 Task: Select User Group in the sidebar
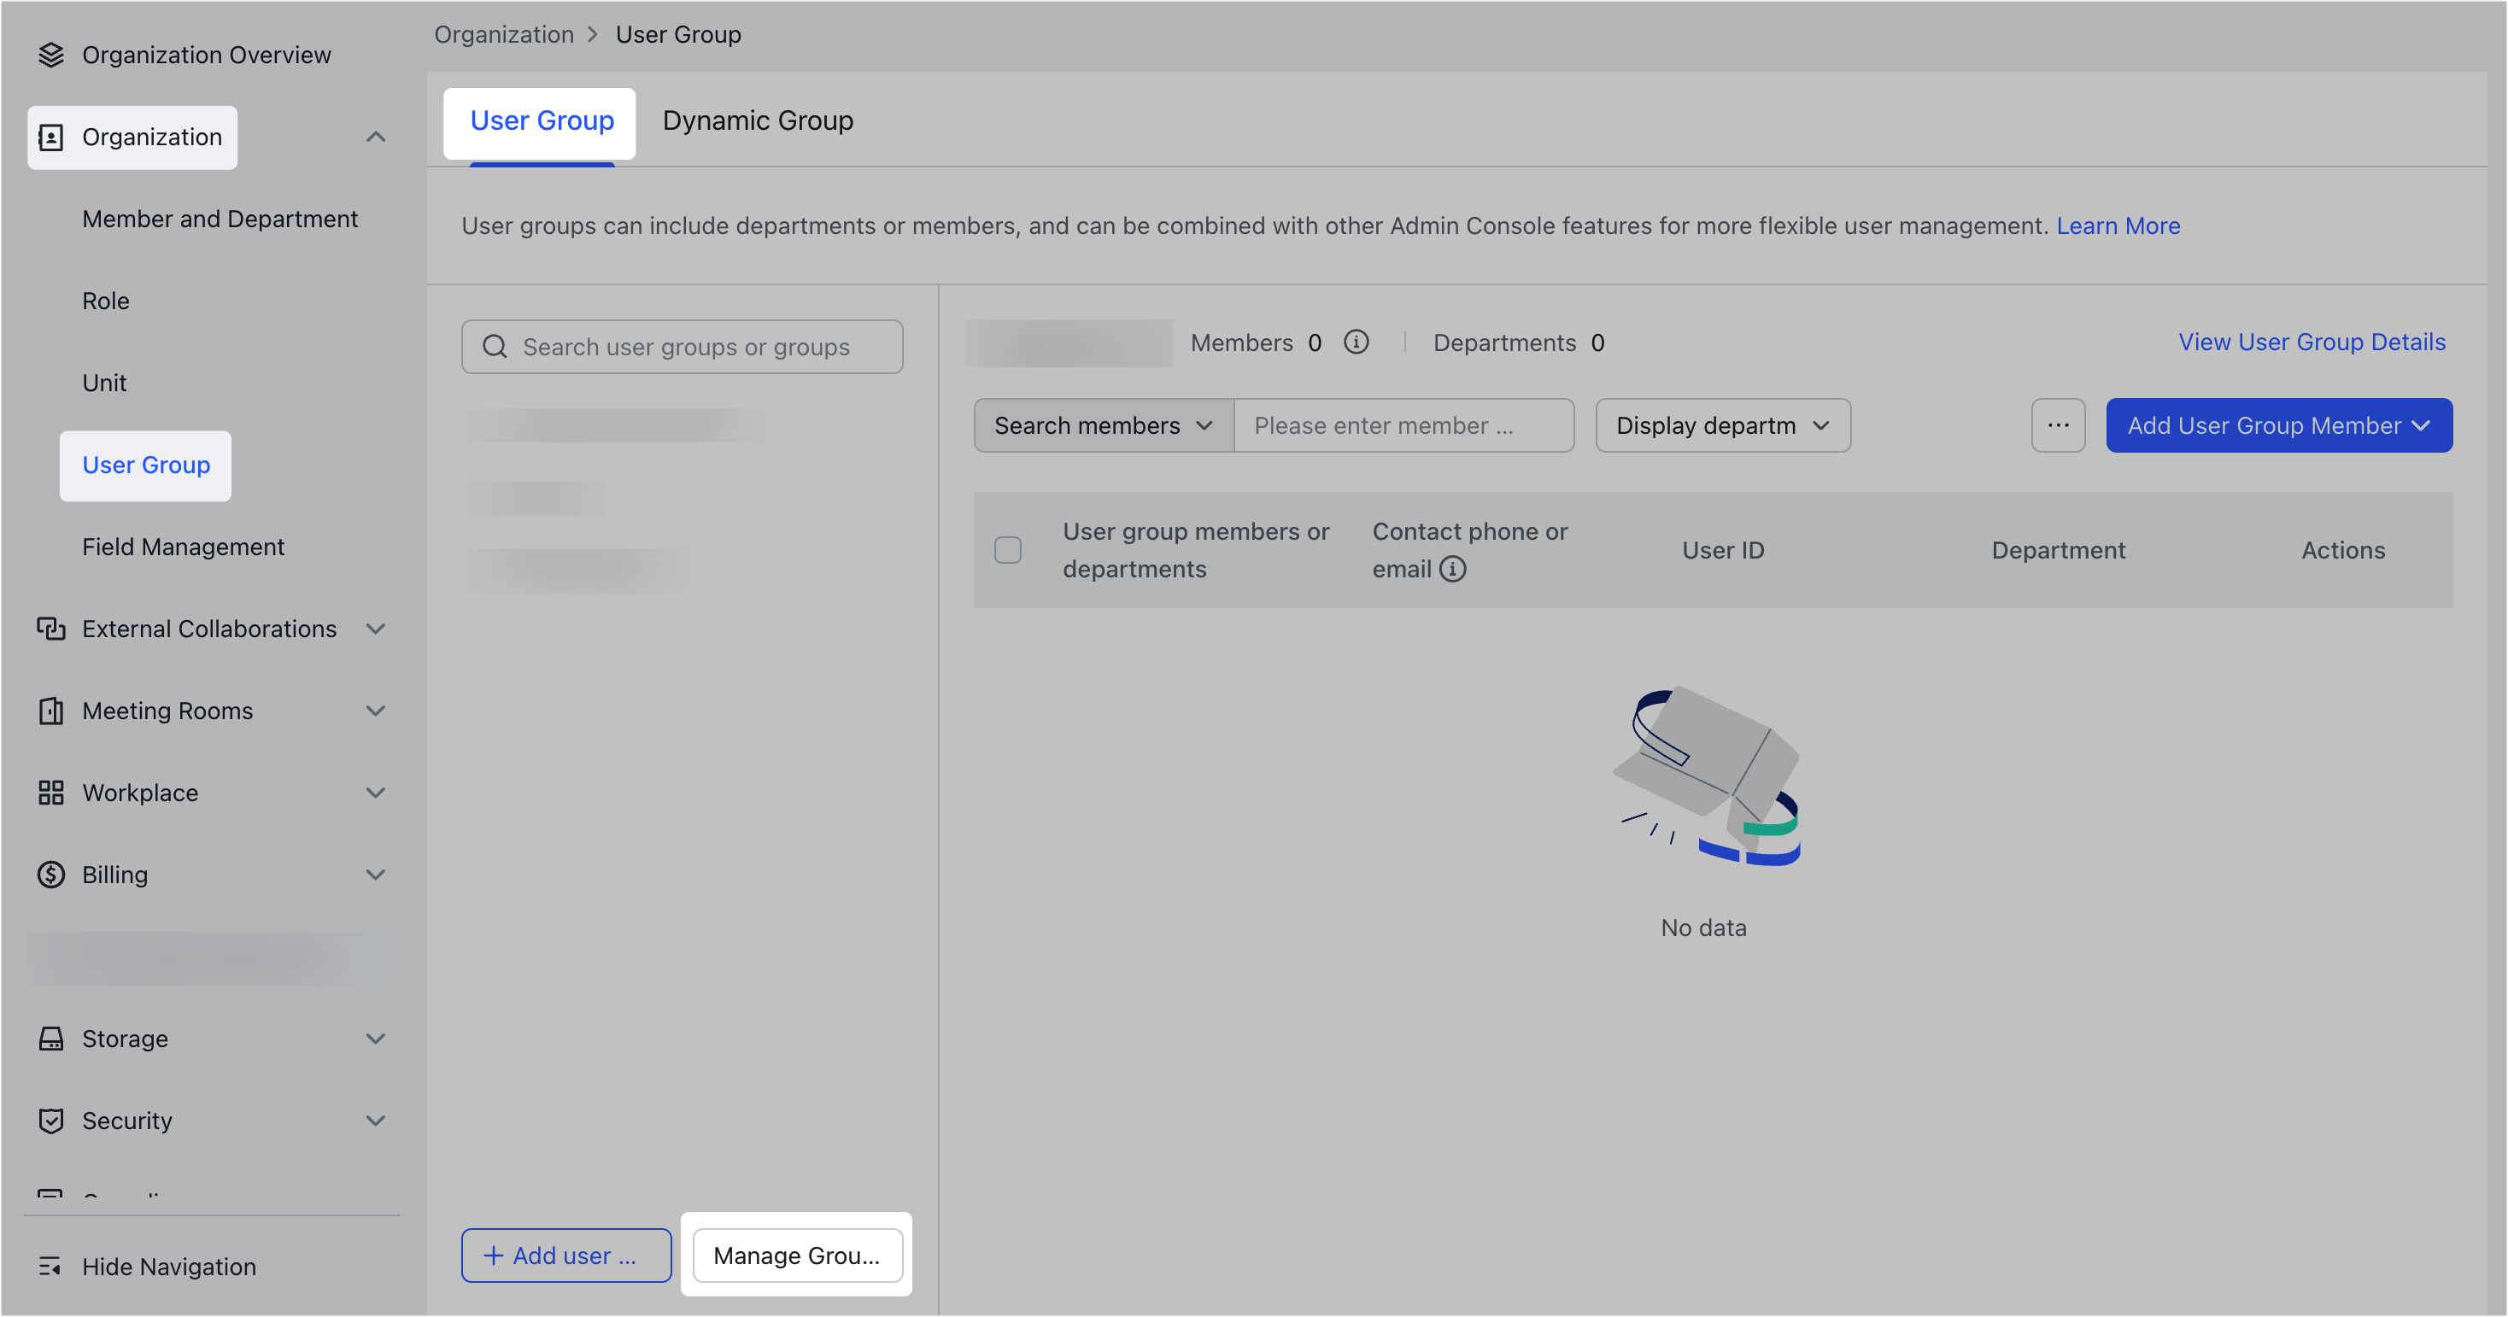[146, 465]
